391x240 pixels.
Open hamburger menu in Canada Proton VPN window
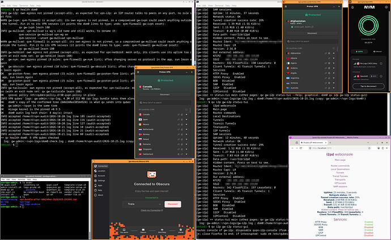click(138, 72)
